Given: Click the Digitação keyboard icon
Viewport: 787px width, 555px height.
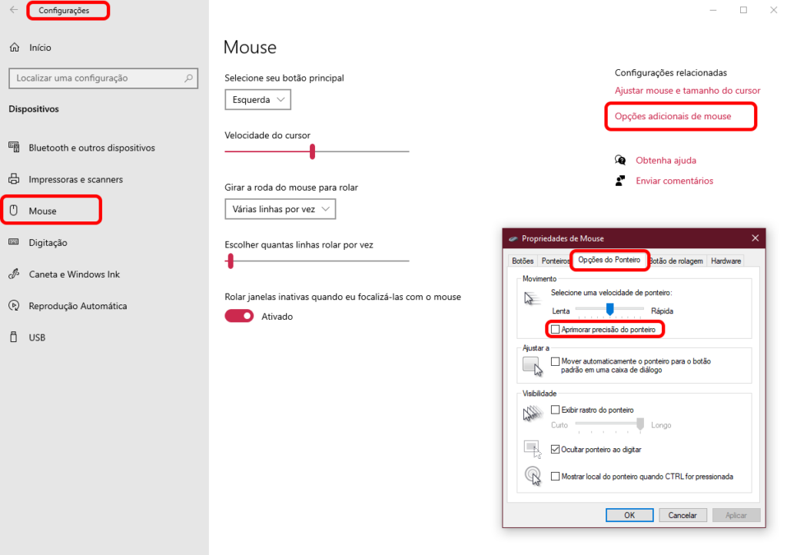Looking at the screenshot, I should pyautogui.click(x=15, y=242).
